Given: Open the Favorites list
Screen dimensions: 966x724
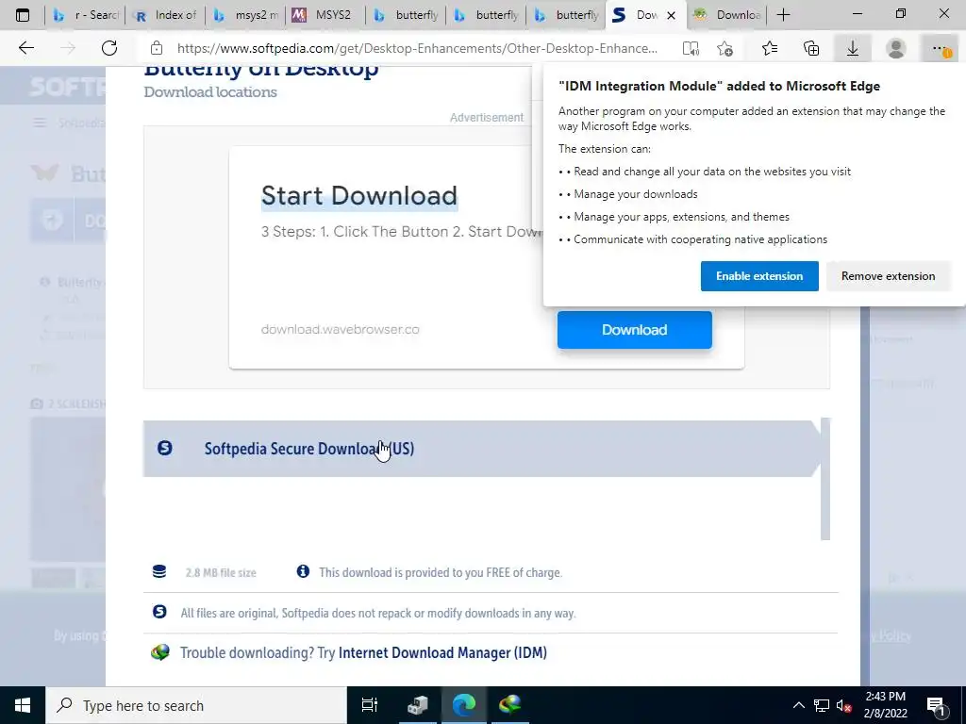Looking at the screenshot, I should pos(770,49).
